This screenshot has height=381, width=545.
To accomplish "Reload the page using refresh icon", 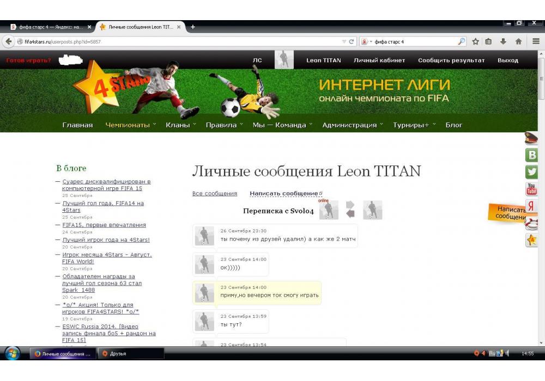I will (x=352, y=41).
